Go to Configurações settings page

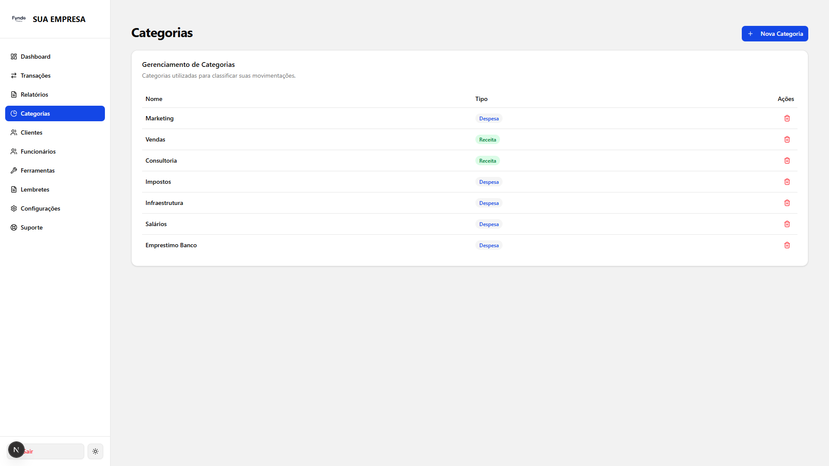(40, 208)
